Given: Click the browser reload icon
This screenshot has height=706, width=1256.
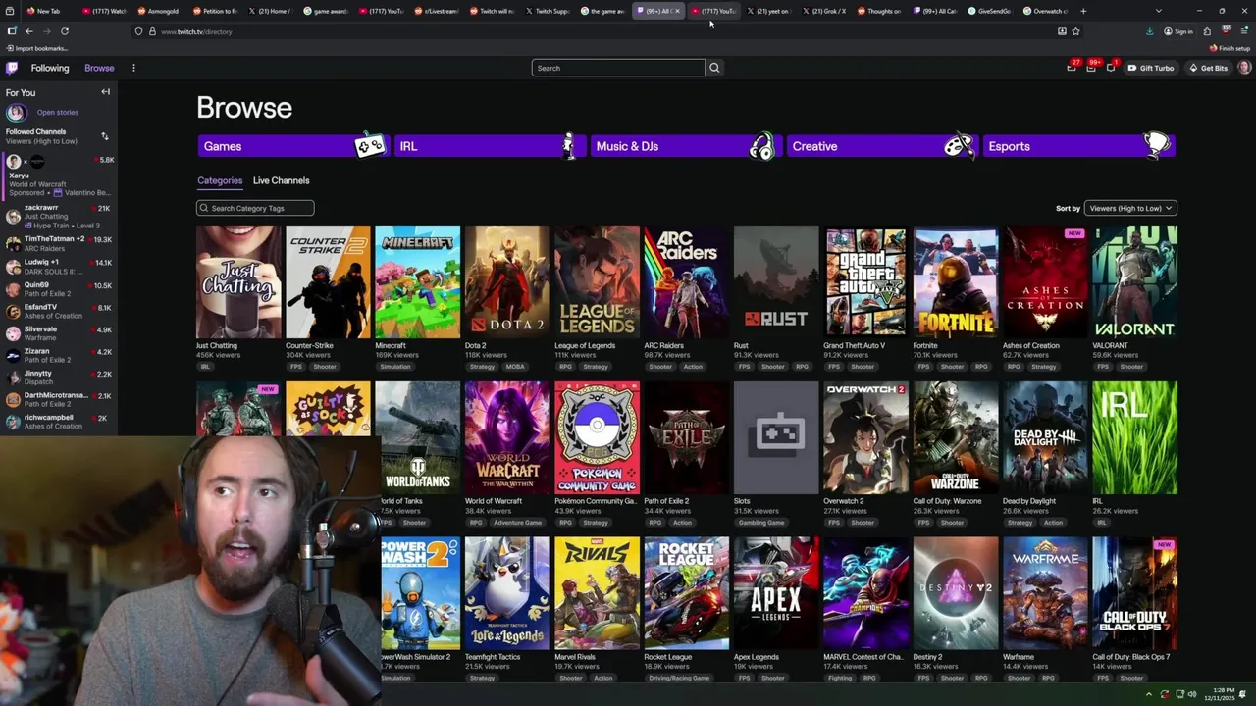Looking at the screenshot, I should click(65, 31).
